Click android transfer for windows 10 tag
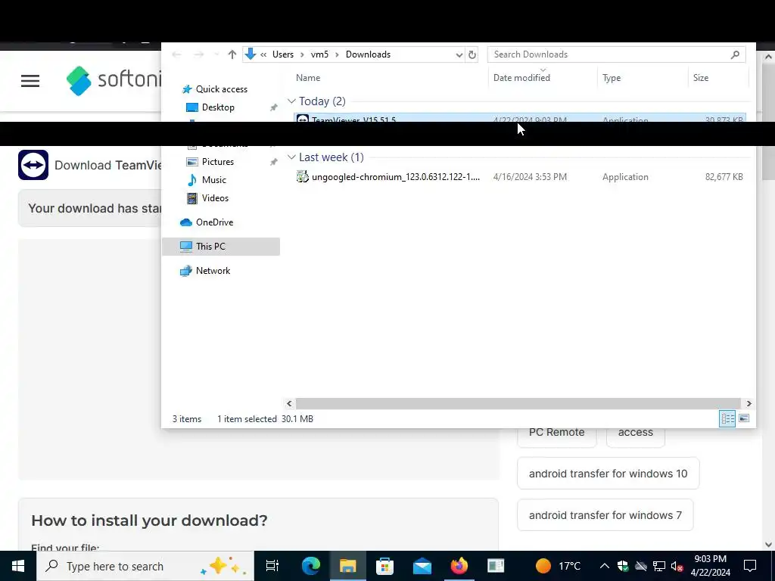This screenshot has width=775, height=581. coord(608,474)
